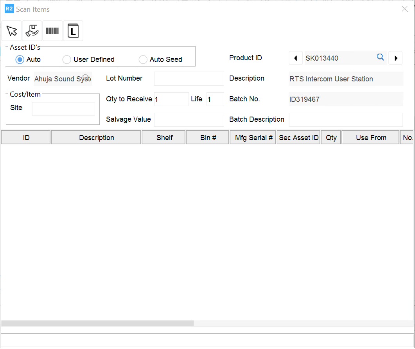Click the Shelf column header

tap(164, 138)
